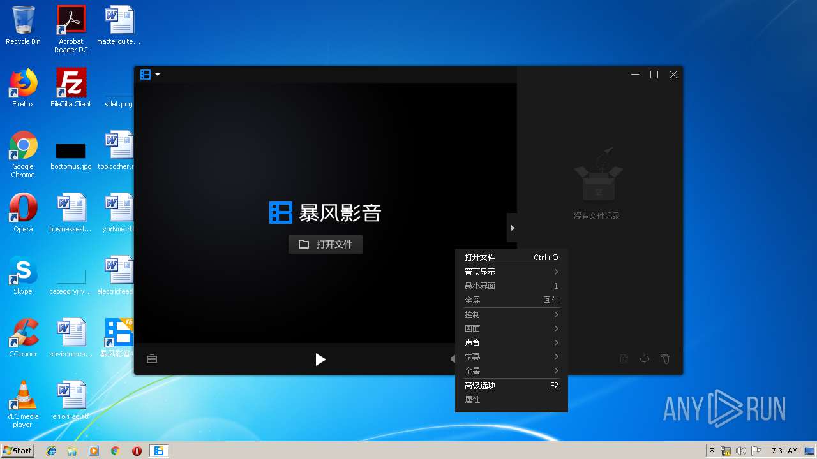The image size is (817, 459).
Task: Clear the playlist with the trash icon
Action: point(665,360)
